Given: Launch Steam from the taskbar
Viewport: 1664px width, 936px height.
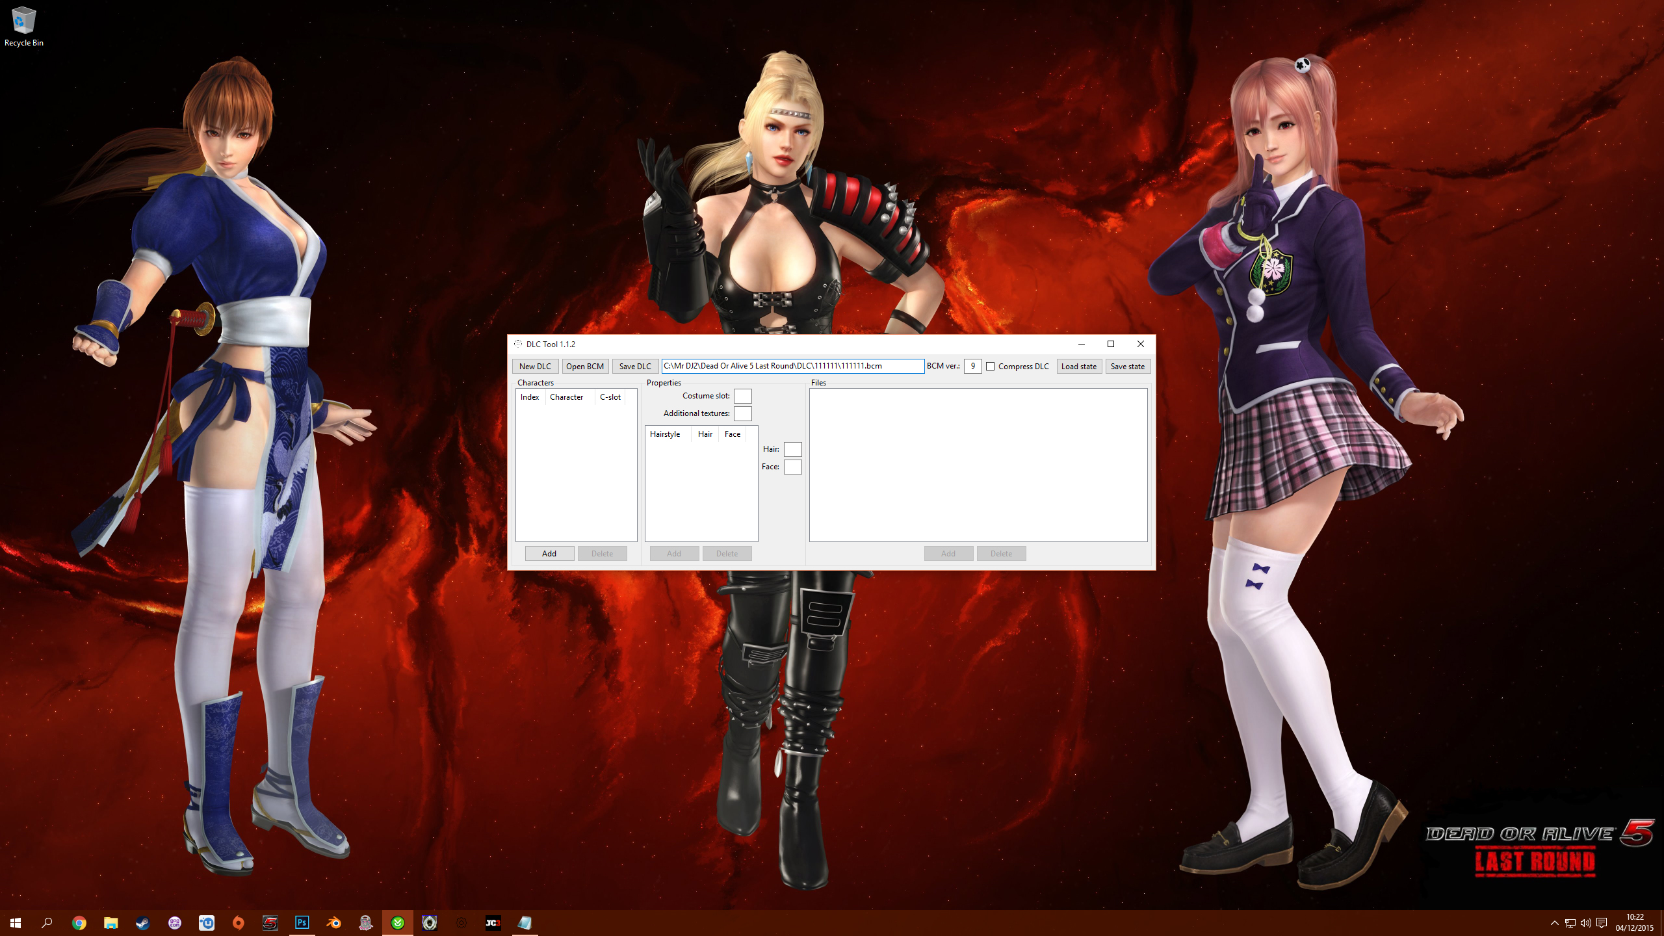Looking at the screenshot, I should tap(142, 922).
